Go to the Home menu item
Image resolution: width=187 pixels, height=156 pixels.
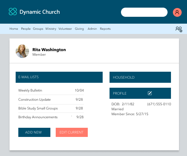click(x=14, y=29)
